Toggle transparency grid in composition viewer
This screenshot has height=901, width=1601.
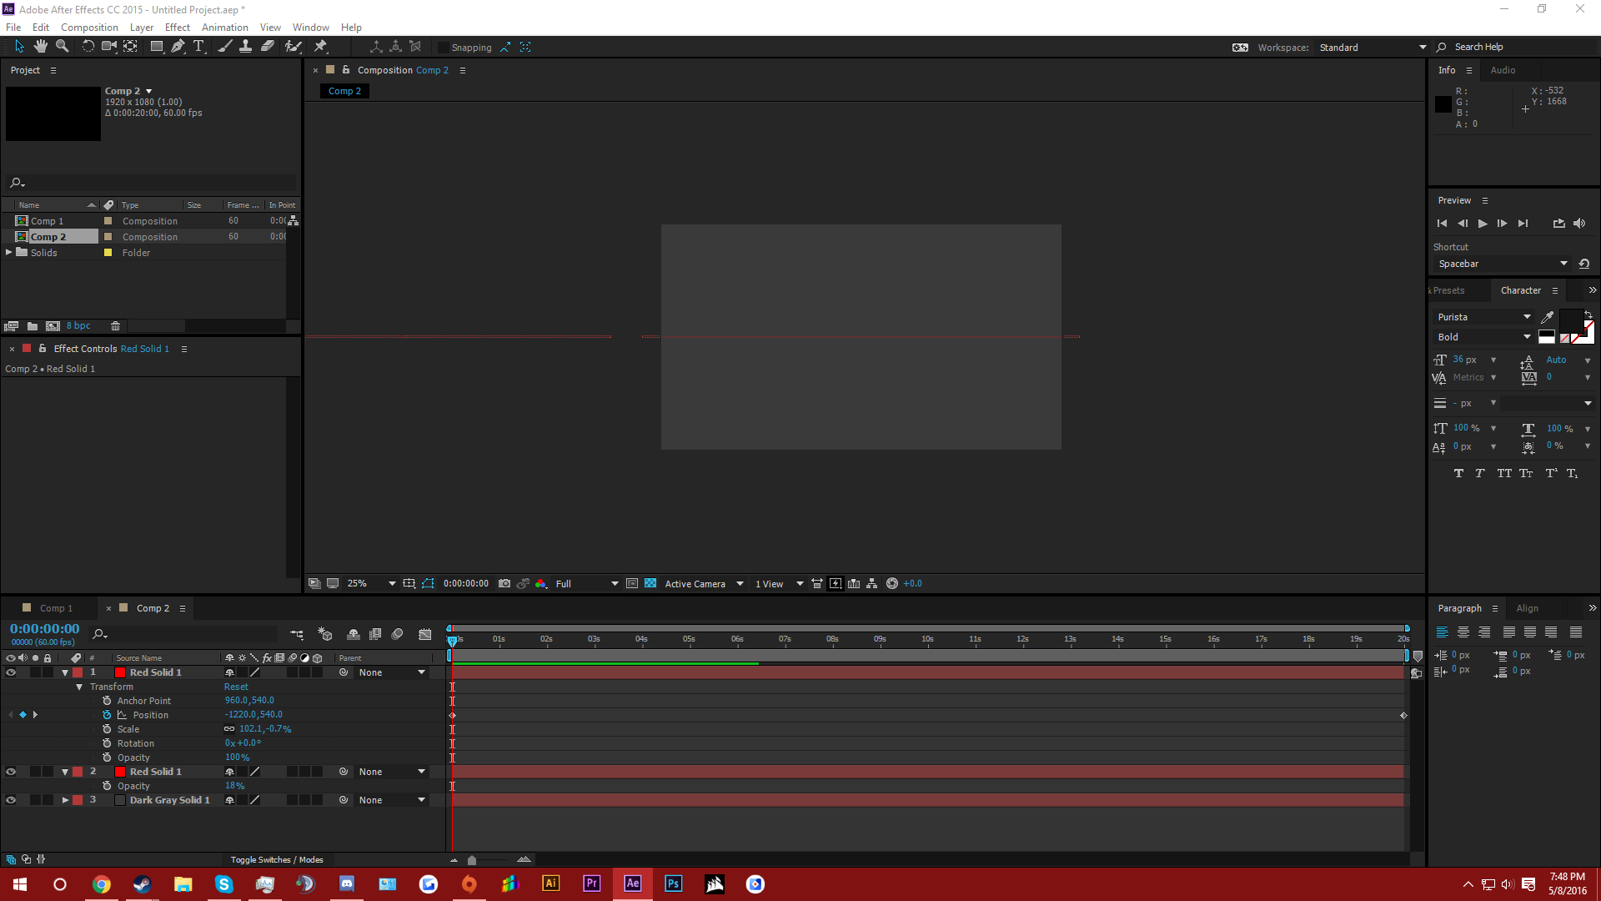click(x=650, y=584)
